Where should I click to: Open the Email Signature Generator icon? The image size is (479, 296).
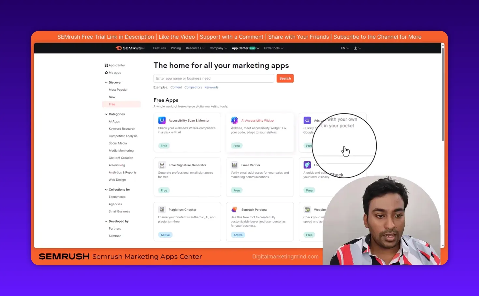tap(162, 165)
